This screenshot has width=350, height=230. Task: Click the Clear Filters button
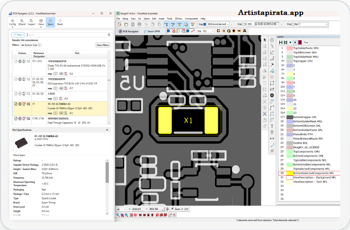click(x=102, y=45)
